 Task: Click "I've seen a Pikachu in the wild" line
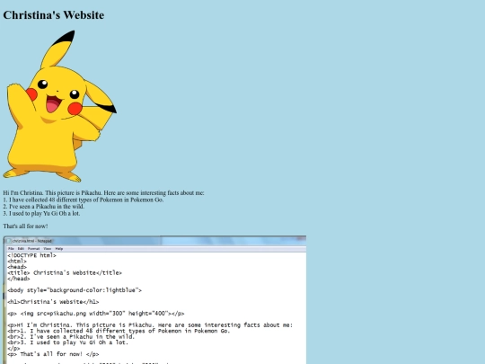pos(44,207)
